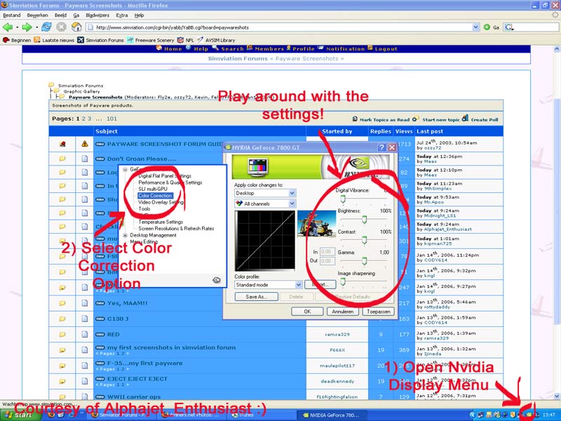Open the Beginnen bookmark
This screenshot has width=561, height=421.
click(x=17, y=40)
